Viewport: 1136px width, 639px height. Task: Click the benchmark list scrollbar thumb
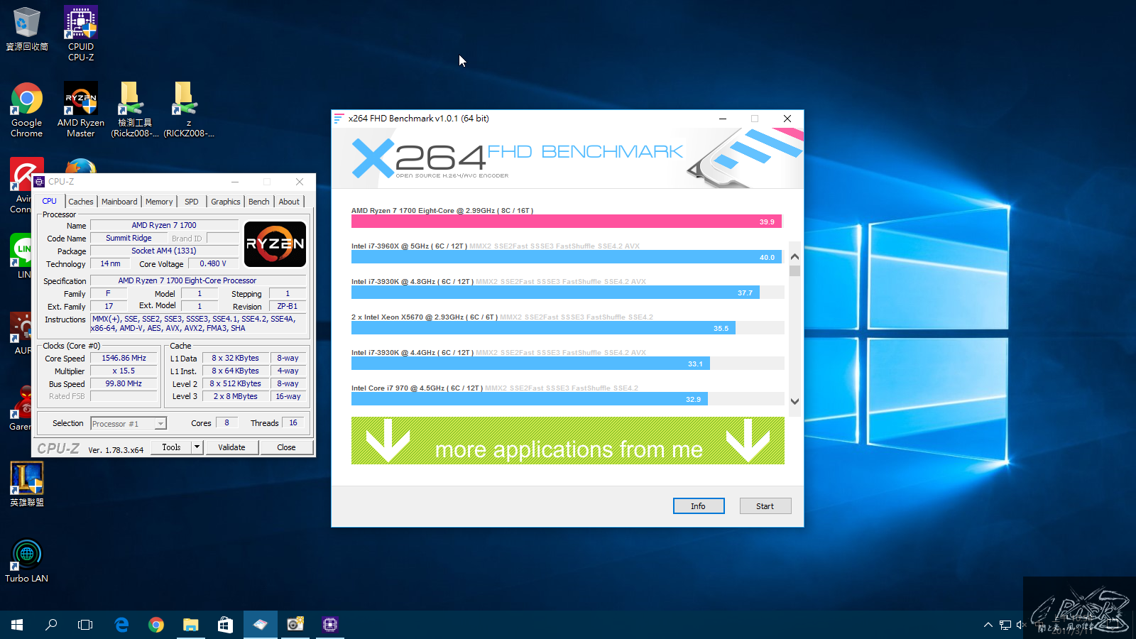794,271
